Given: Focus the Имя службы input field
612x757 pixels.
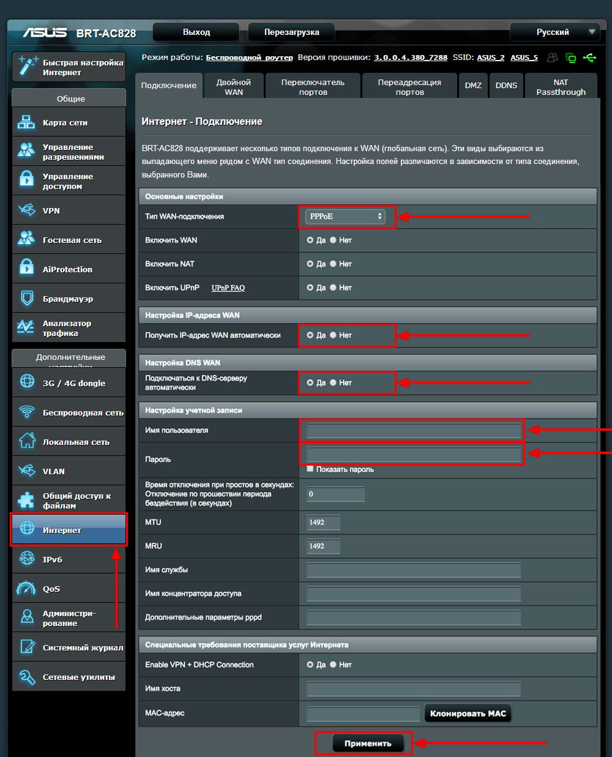Looking at the screenshot, I should coord(413,570).
